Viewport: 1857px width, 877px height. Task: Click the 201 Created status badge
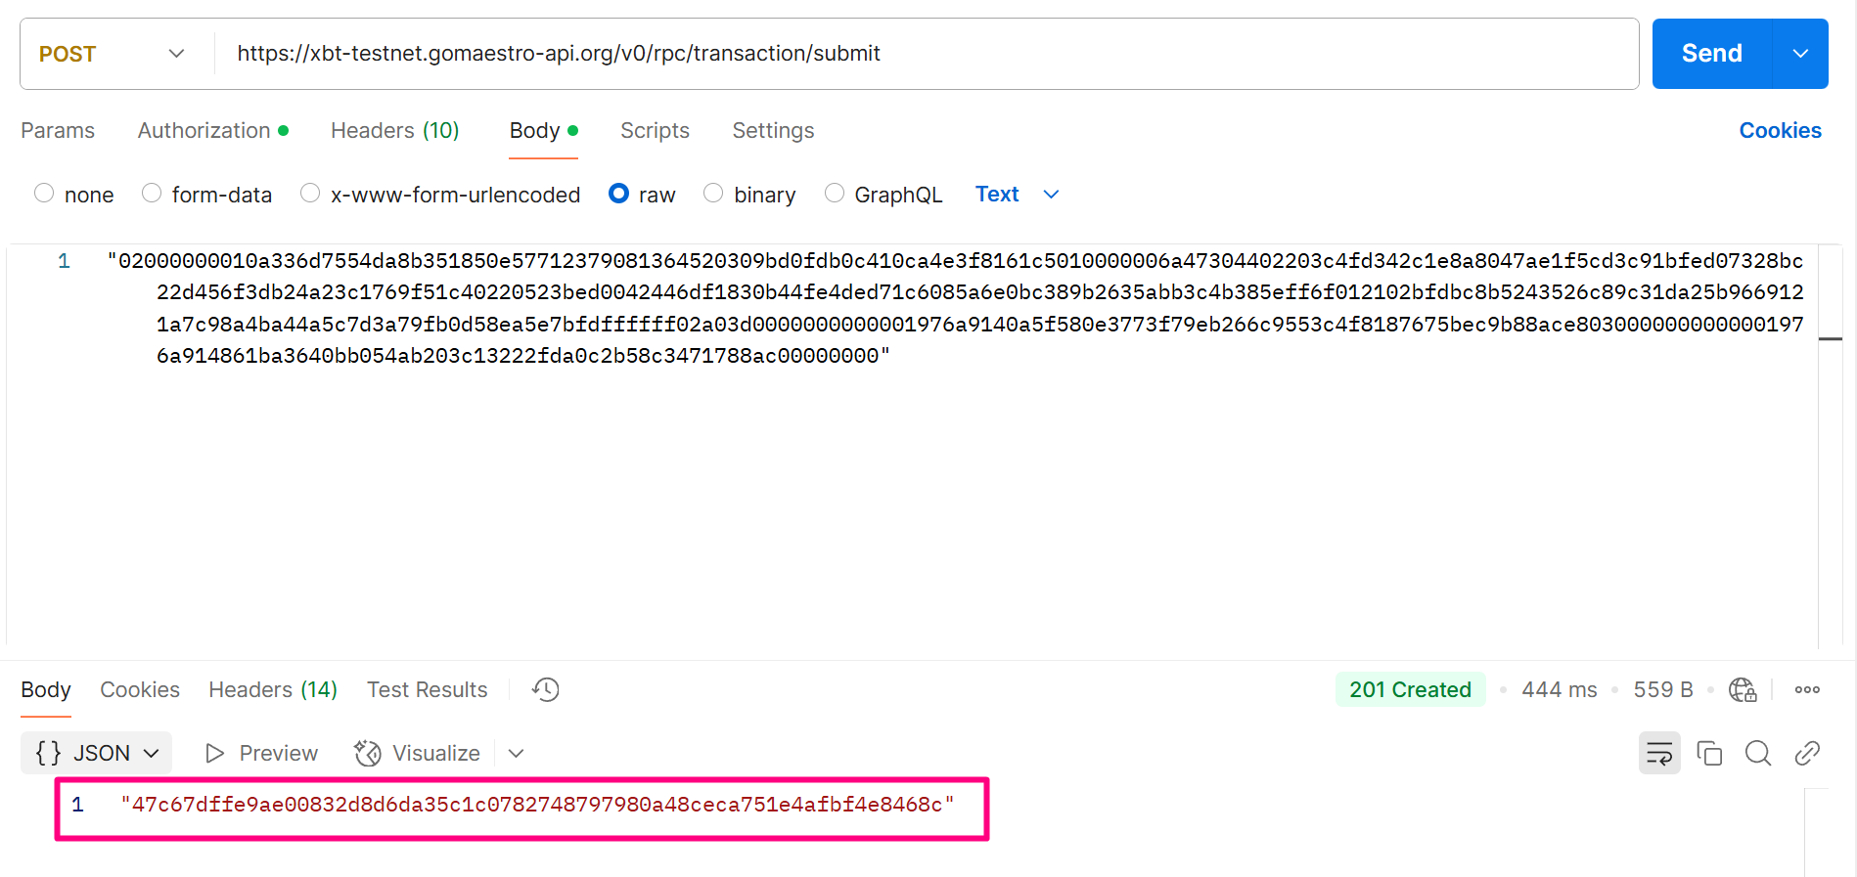pyautogui.click(x=1410, y=689)
